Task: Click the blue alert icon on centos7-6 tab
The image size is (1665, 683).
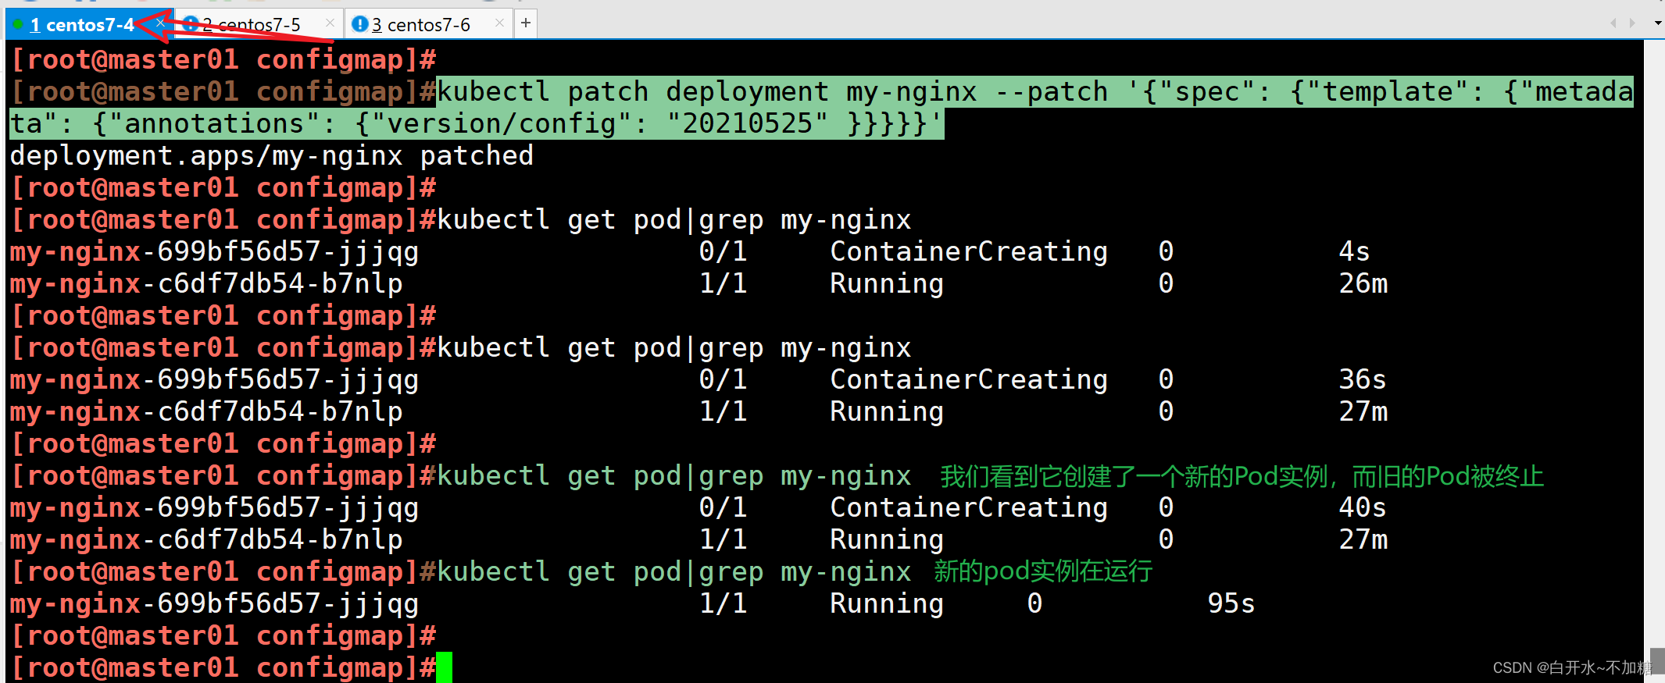Action: click(x=359, y=24)
